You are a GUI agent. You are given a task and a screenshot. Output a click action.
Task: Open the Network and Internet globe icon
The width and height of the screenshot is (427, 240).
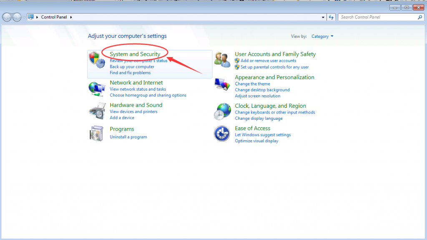97,89
